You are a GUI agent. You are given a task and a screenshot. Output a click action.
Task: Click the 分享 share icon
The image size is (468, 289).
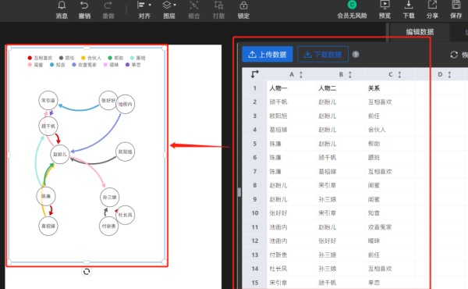coord(432,5)
